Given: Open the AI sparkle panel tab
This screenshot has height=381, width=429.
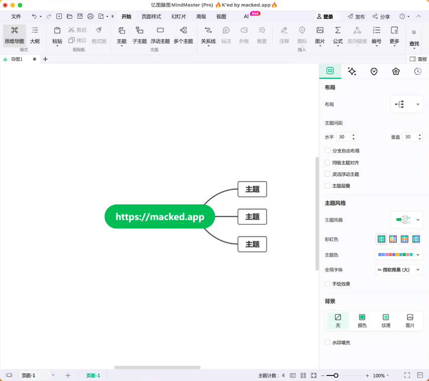Looking at the screenshot, I should 352,71.
